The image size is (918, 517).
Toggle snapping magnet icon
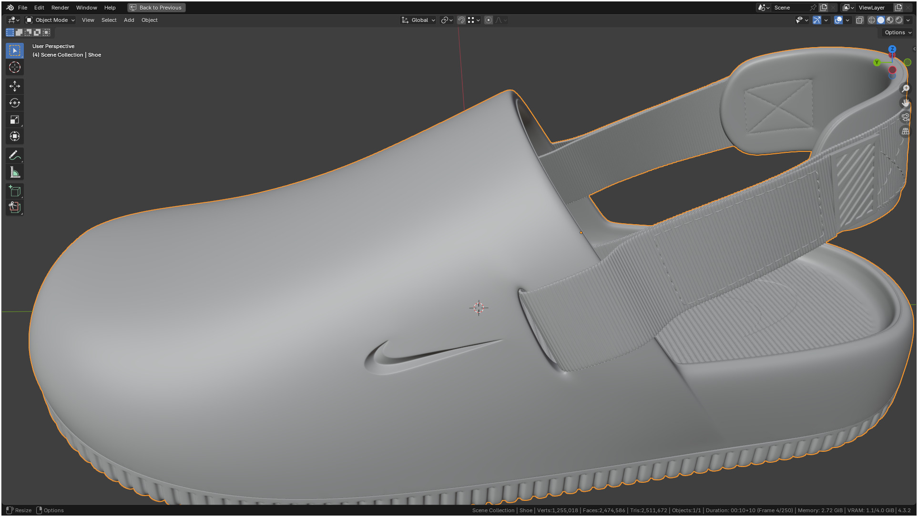pyautogui.click(x=461, y=20)
